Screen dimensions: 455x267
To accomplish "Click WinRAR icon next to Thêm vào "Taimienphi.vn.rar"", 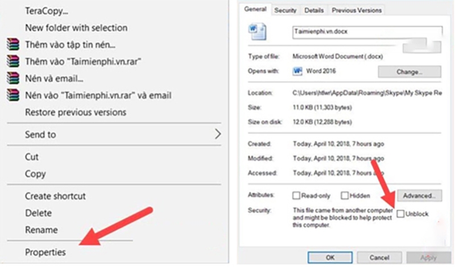I will click(x=13, y=61).
